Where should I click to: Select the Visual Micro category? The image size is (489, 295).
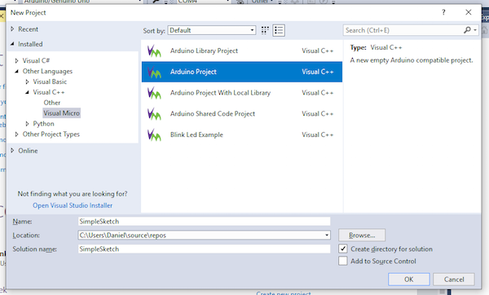(x=61, y=113)
